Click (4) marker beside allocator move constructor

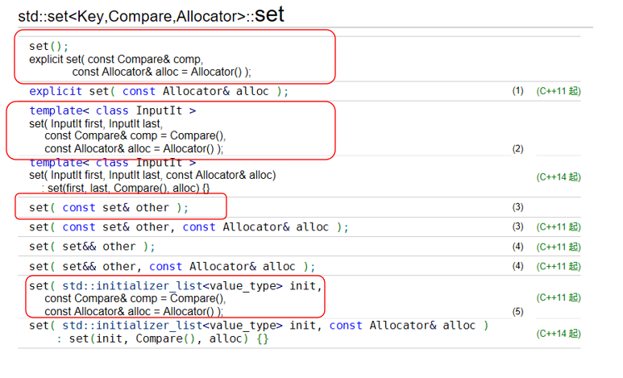pos(517,266)
